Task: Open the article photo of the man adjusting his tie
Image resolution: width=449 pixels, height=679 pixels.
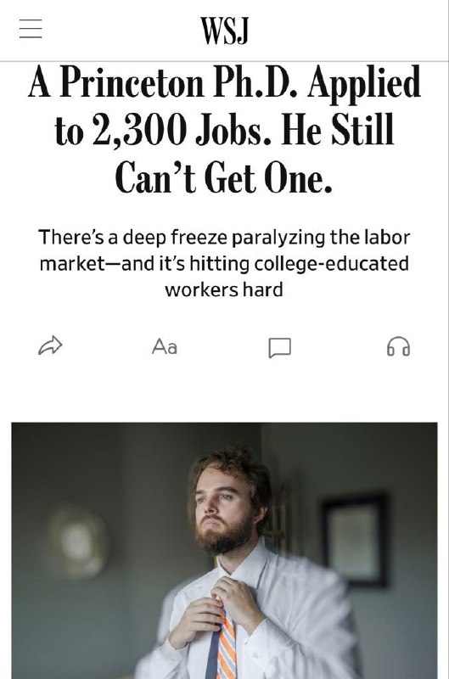Action: [224, 550]
